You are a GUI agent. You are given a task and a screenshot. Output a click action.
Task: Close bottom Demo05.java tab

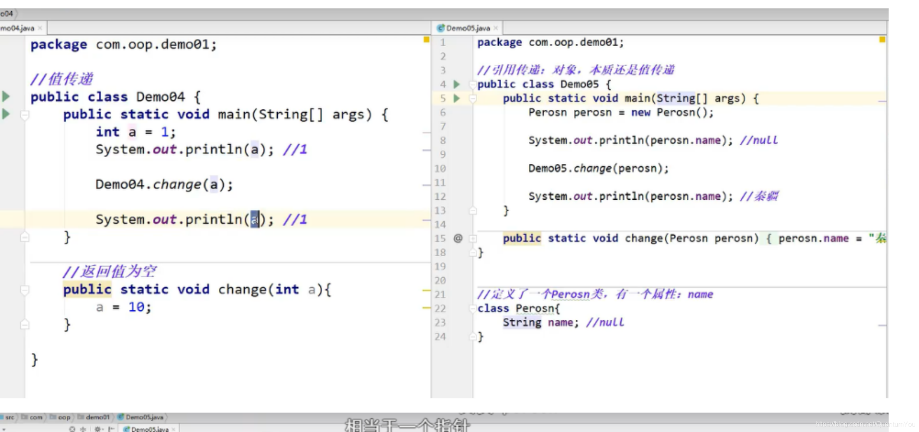coord(173,429)
